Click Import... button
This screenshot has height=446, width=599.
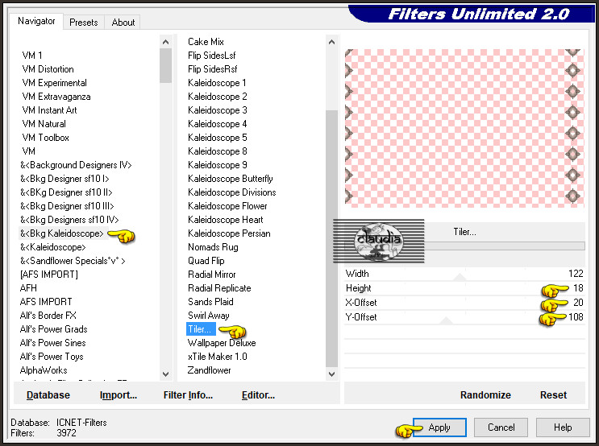[x=119, y=394]
